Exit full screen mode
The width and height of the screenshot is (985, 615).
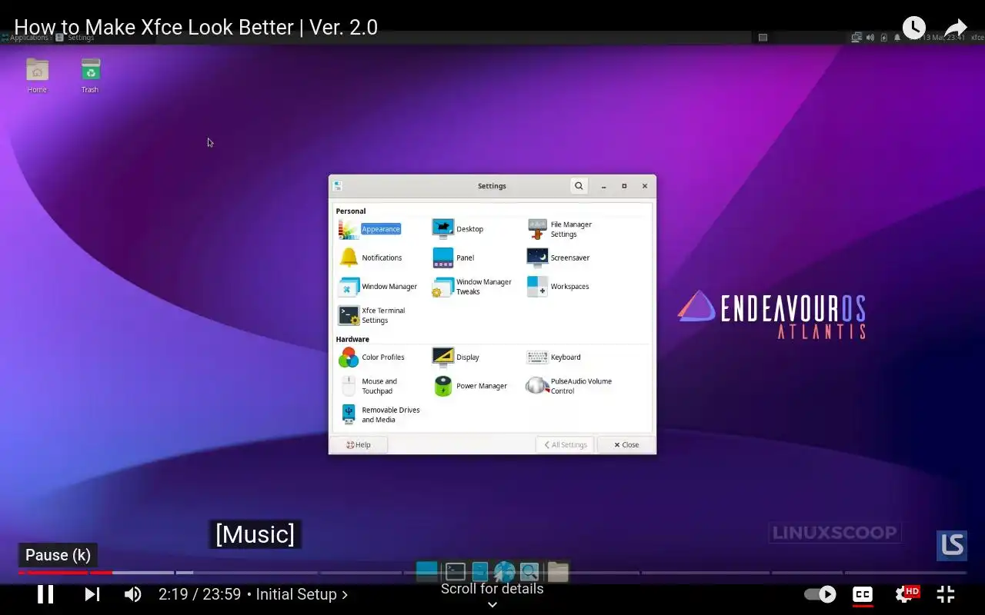click(x=946, y=594)
